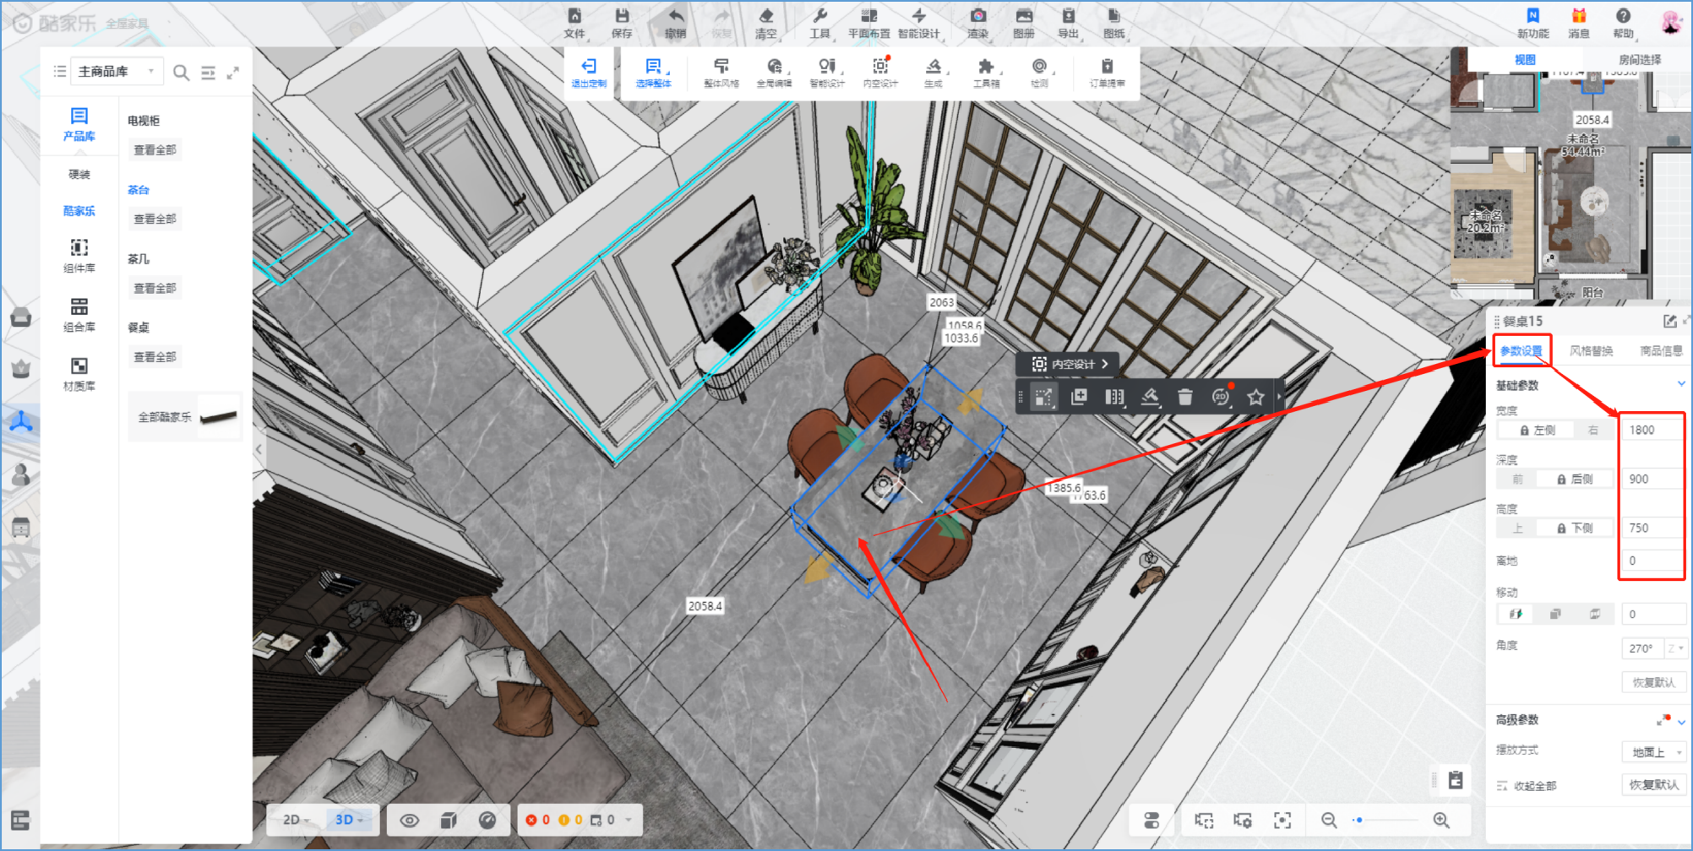Click the search magnifier in product library
The height and width of the screenshot is (851, 1693).
coord(181,73)
